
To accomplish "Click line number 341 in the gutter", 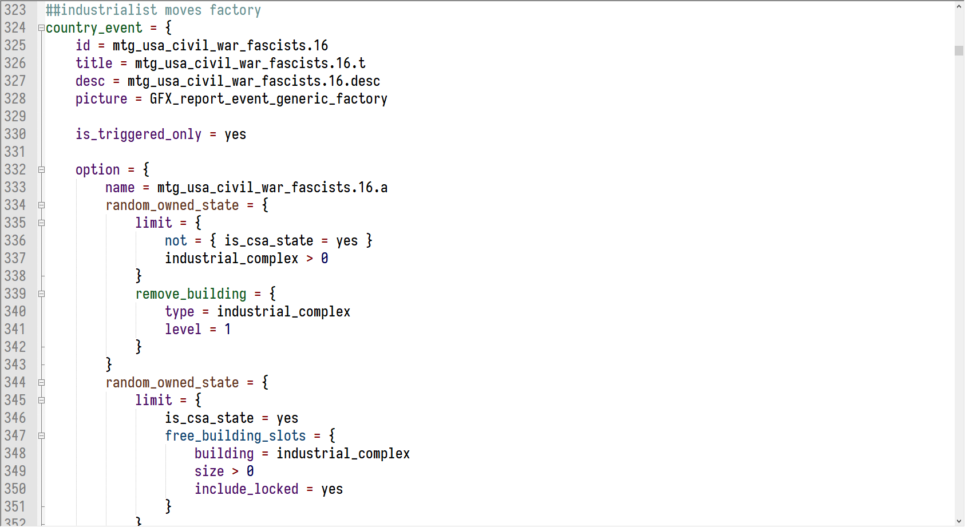I will click(x=15, y=330).
